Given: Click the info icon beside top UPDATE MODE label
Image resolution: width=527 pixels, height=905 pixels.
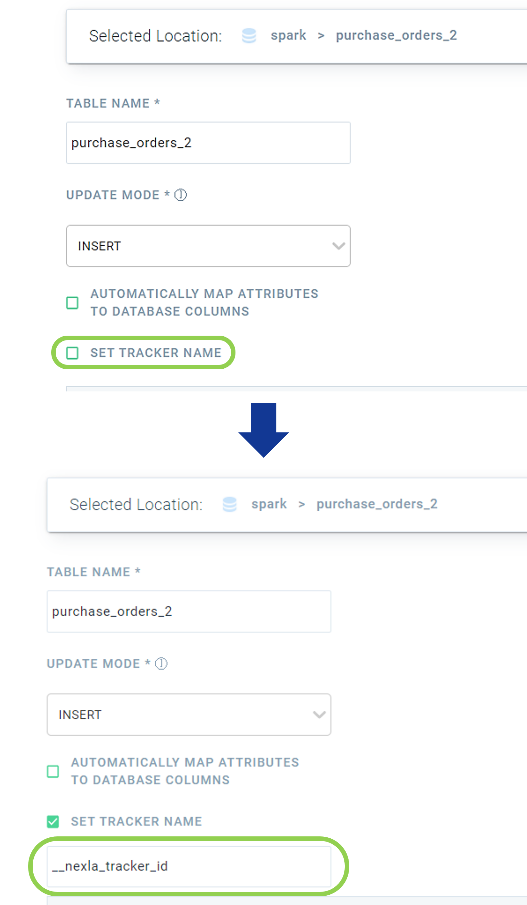Looking at the screenshot, I should pos(181,195).
